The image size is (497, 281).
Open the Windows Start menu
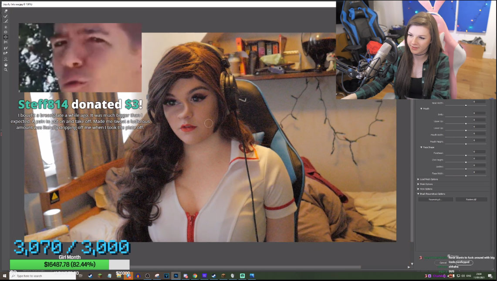tap(4, 276)
